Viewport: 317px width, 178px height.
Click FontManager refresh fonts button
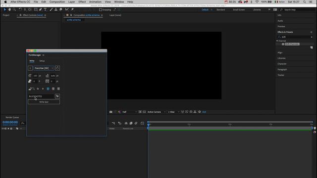[57, 68]
